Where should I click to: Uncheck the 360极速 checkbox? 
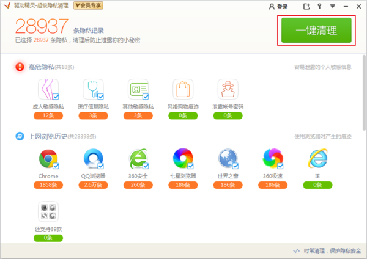[x=280, y=166]
